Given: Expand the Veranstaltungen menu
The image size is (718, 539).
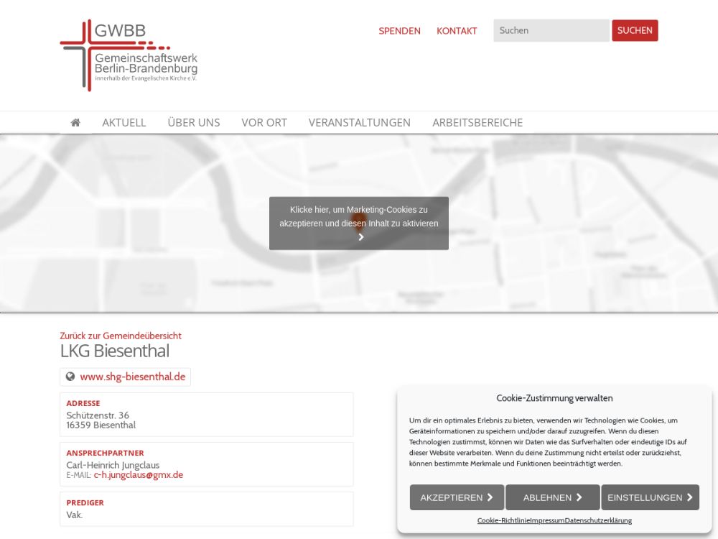Looking at the screenshot, I should coord(359,123).
